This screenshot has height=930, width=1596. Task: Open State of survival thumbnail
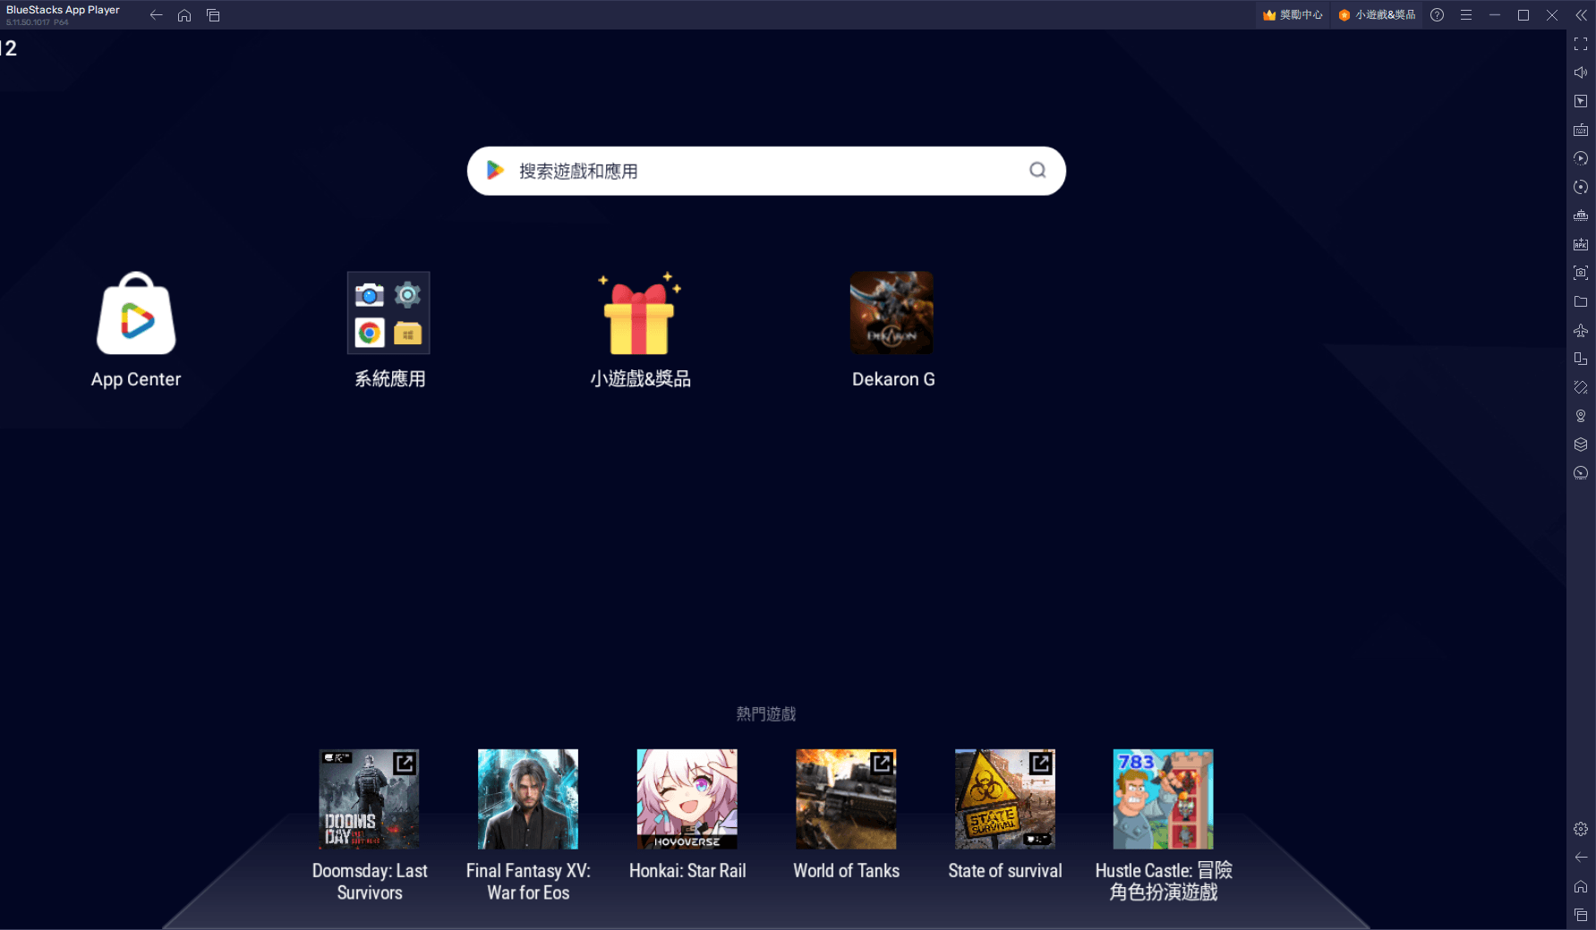pyautogui.click(x=1004, y=799)
